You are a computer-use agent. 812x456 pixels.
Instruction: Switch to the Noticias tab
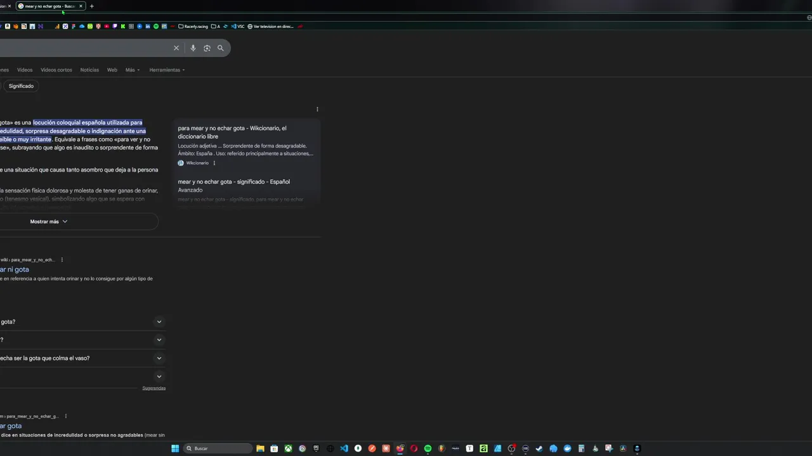(x=89, y=70)
